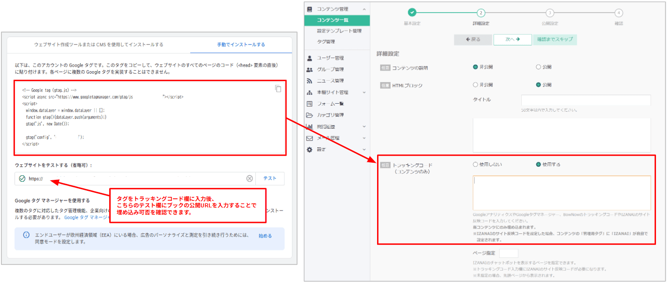Screen dimensions: 667x283
Task: Click the 詳細設定 section heading
Action: (x=388, y=54)
